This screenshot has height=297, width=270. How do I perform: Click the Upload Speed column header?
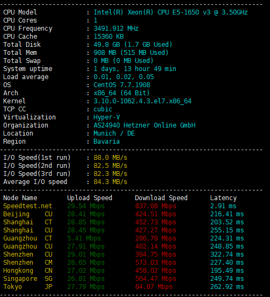[x=90, y=198]
